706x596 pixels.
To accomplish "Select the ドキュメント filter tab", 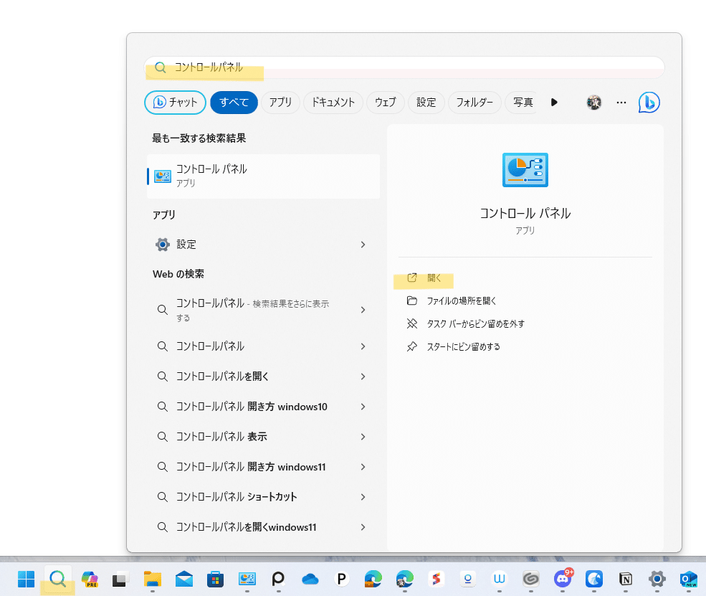I will coord(333,103).
